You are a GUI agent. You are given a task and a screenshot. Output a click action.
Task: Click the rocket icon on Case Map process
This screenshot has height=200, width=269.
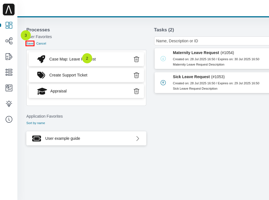tap(41, 59)
